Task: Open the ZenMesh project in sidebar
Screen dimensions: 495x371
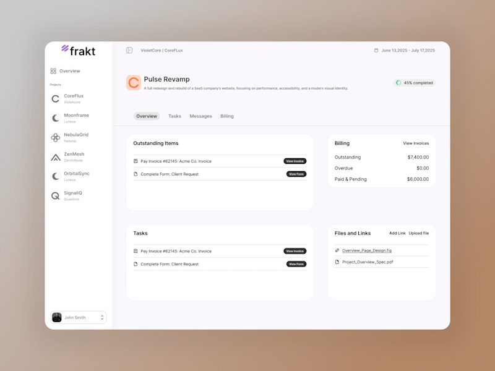Action: click(68, 157)
